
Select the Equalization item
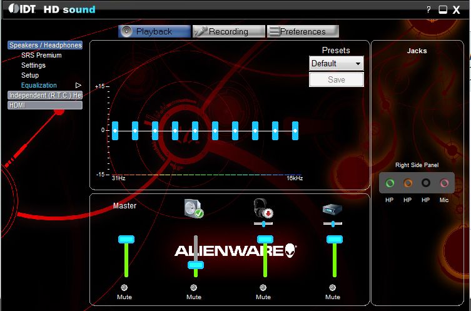point(39,85)
